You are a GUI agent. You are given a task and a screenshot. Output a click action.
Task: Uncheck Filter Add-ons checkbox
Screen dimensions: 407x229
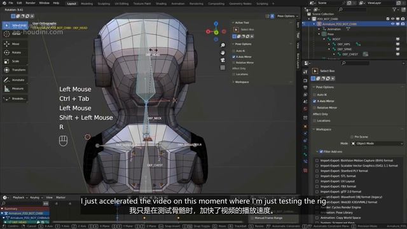[x=321, y=151]
